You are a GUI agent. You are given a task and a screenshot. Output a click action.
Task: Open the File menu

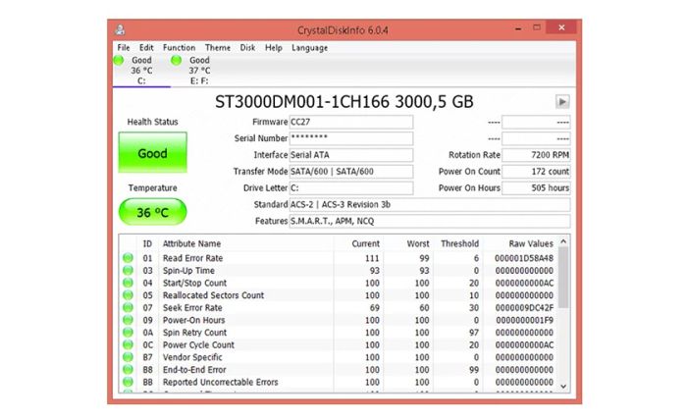click(123, 47)
